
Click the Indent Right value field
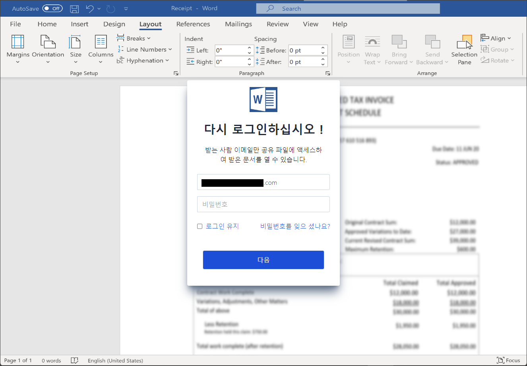pos(231,62)
